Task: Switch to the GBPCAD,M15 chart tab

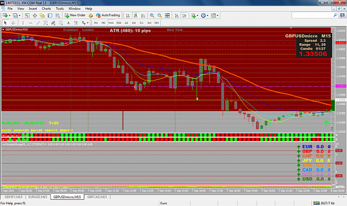Action: 97,197
